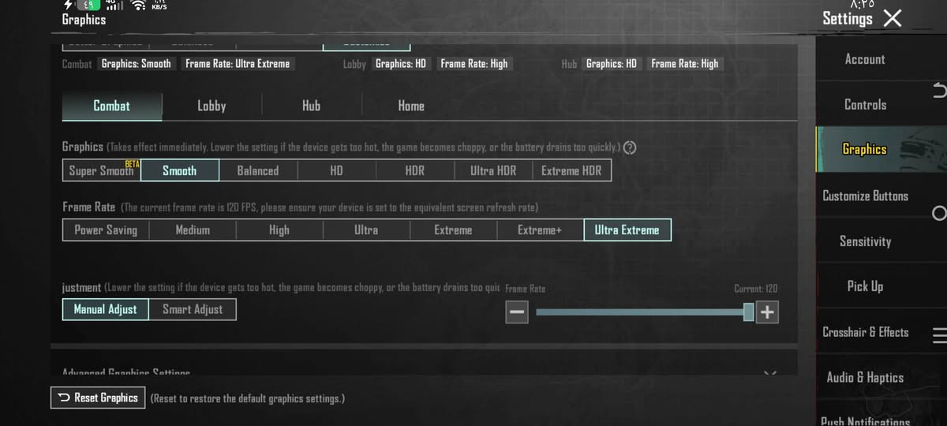Image resolution: width=947 pixels, height=426 pixels.
Task: Switch to the Lobby tab
Action: [x=211, y=106]
